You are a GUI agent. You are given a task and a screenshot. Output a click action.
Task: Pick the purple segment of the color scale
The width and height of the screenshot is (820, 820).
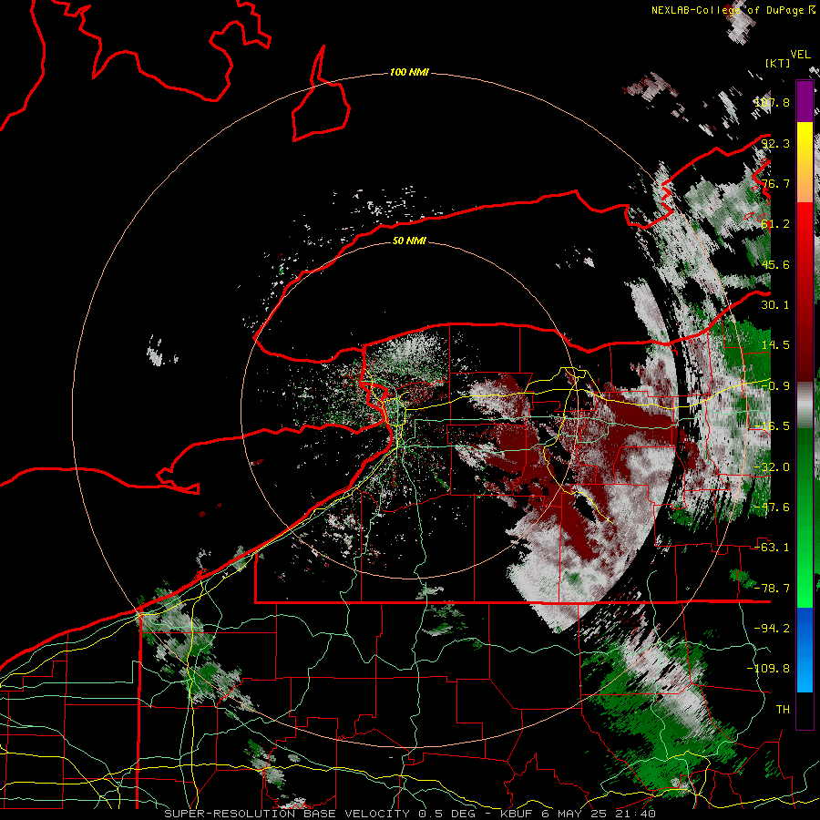[x=805, y=101]
